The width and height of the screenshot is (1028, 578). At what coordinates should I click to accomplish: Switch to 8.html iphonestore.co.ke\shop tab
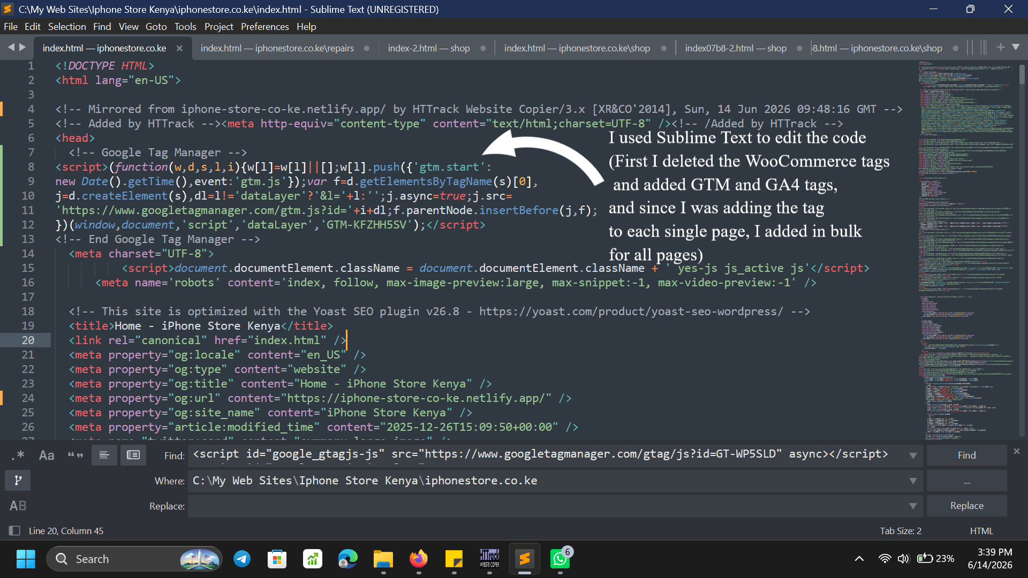tap(877, 48)
